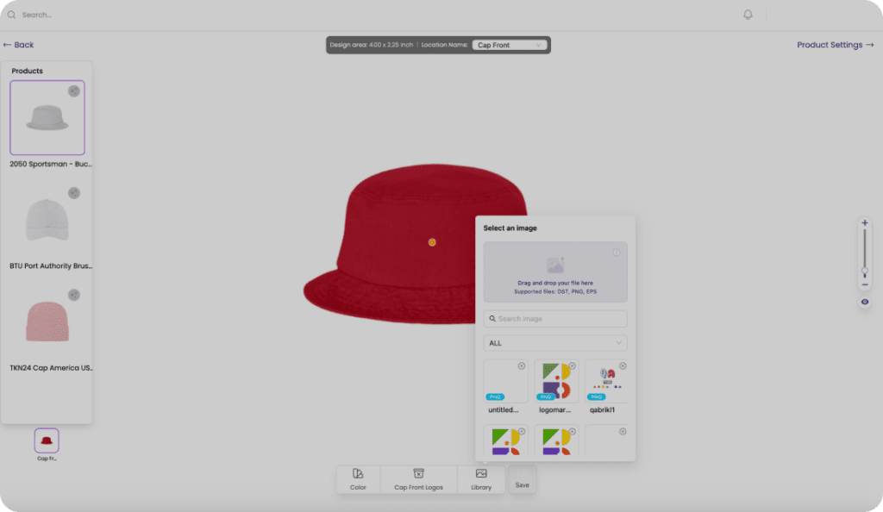Click the zoom in plus icon
This screenshot has width=883, height=512.
(x=865, y=223)
